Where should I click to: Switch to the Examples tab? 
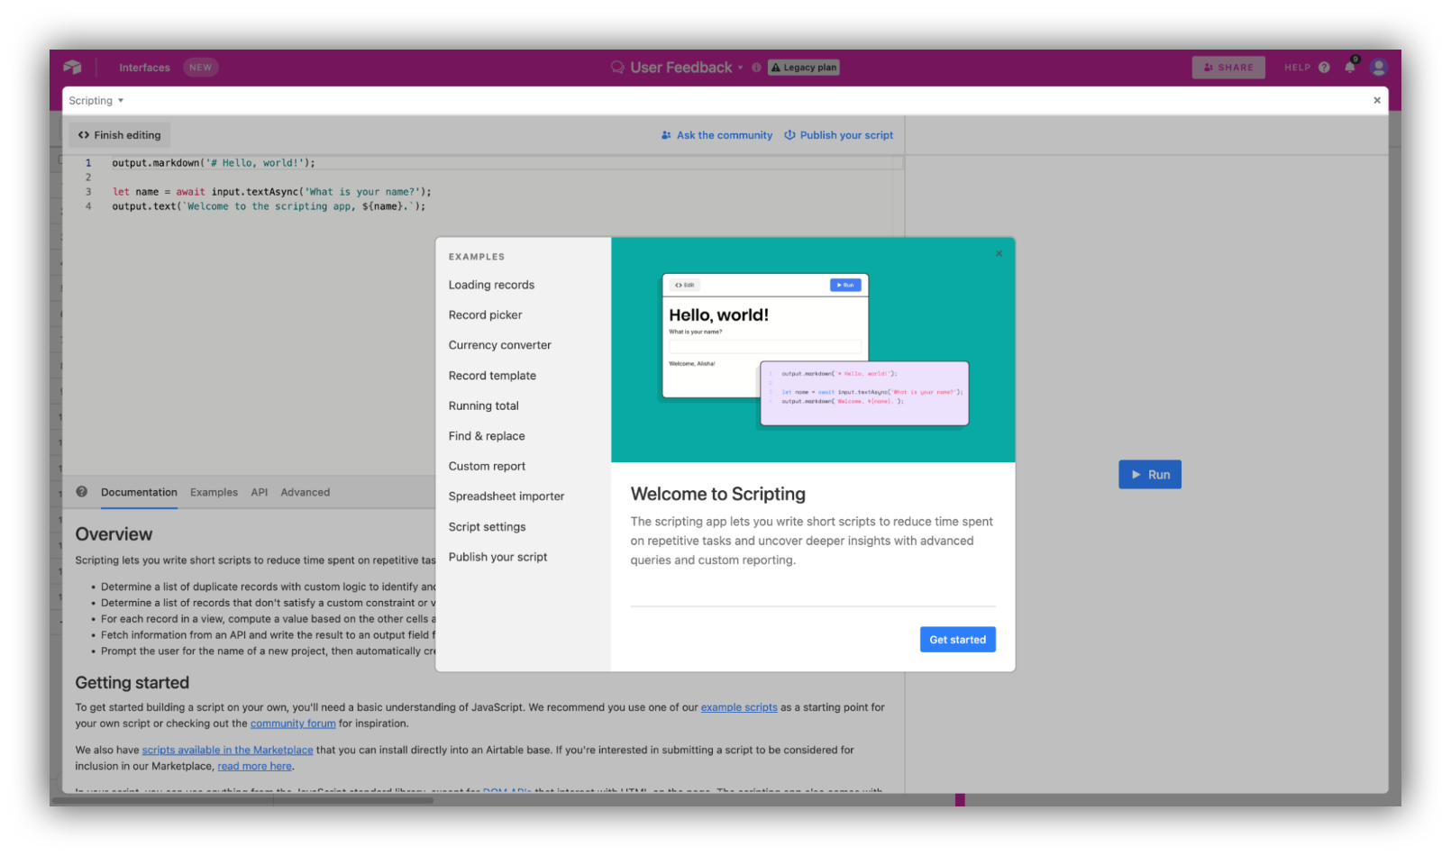pyautogui.click(x=214, y=492)
